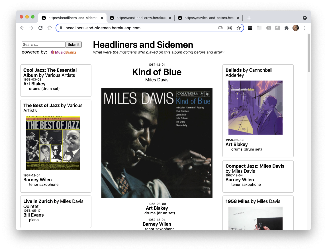Open a new browser tab
327x251 pixels.
pyautogui.click(x=249, y=18)
